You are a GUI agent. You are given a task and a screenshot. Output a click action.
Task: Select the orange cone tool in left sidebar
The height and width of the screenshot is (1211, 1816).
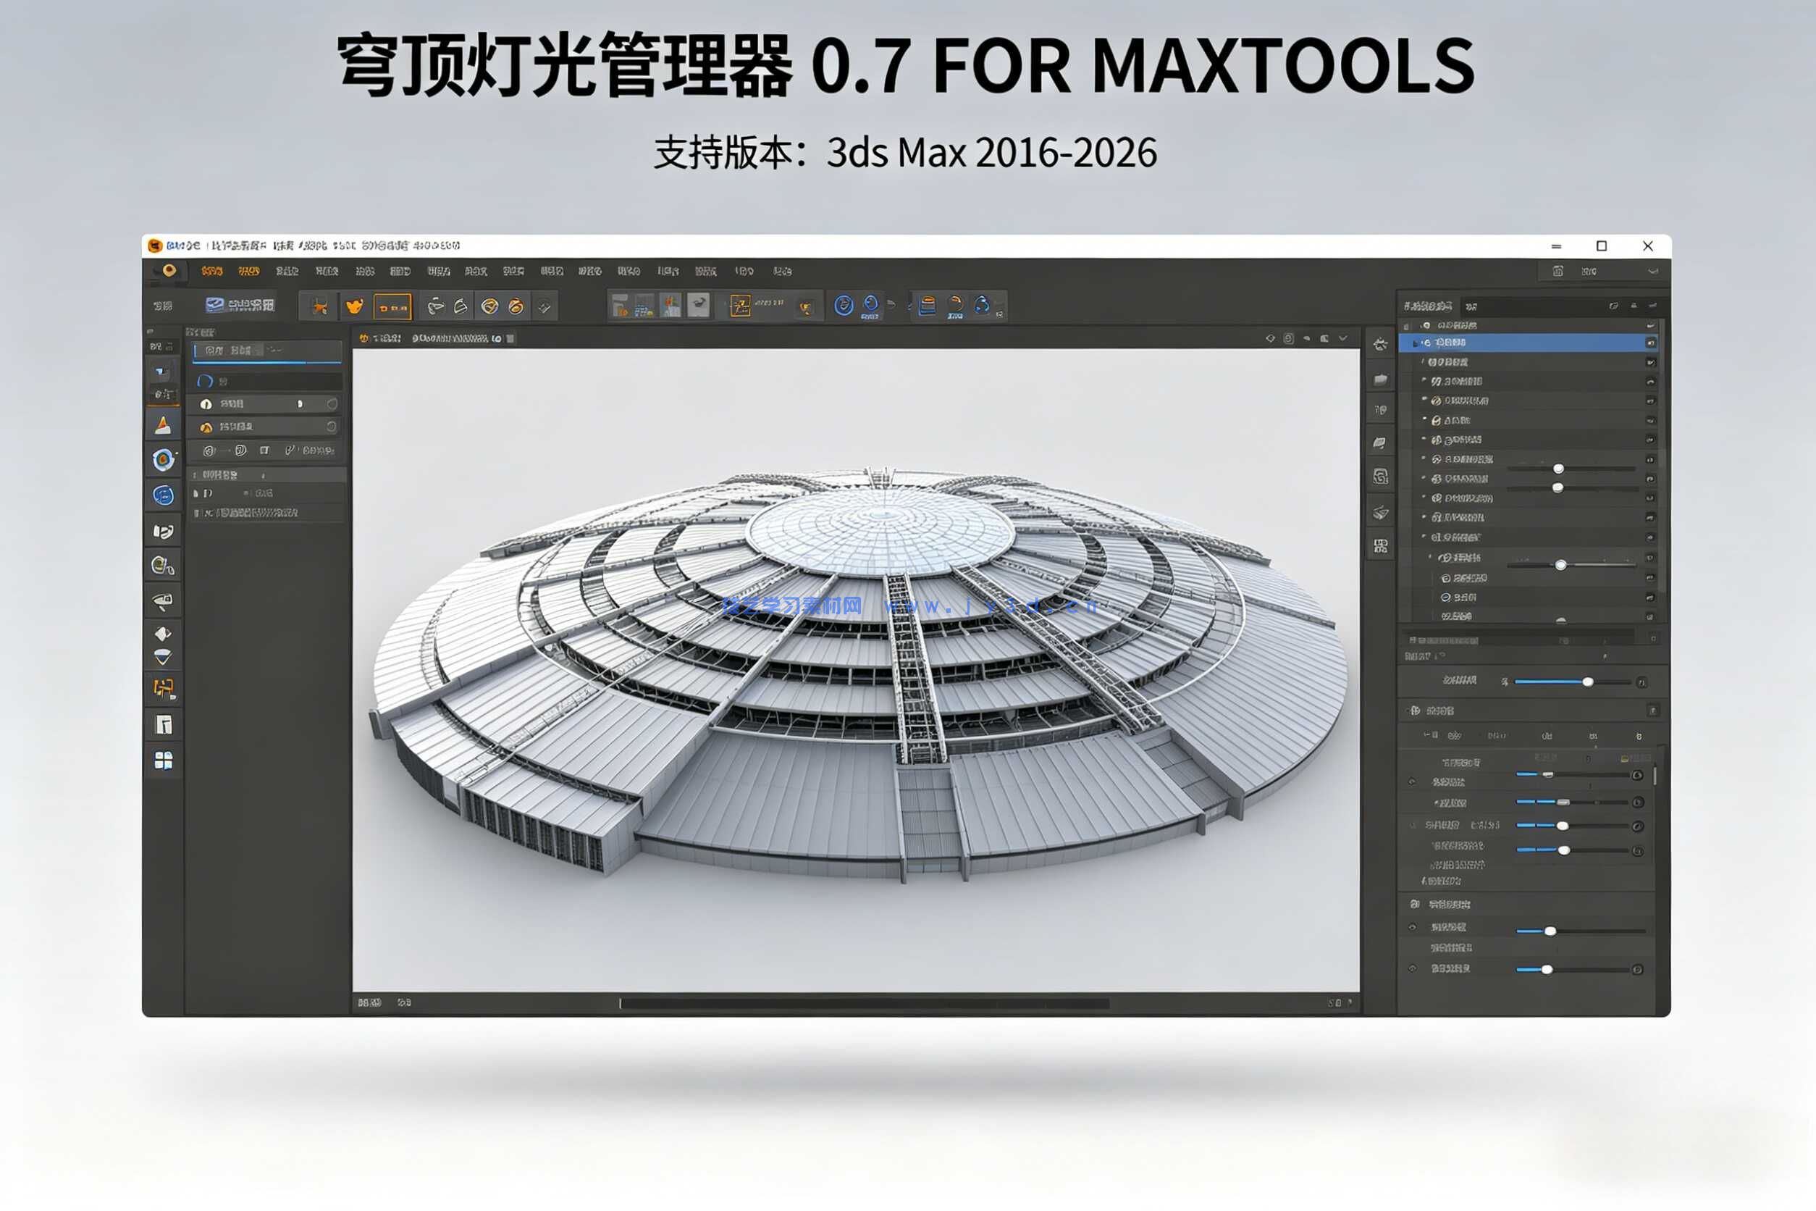[x=163, y=424]
